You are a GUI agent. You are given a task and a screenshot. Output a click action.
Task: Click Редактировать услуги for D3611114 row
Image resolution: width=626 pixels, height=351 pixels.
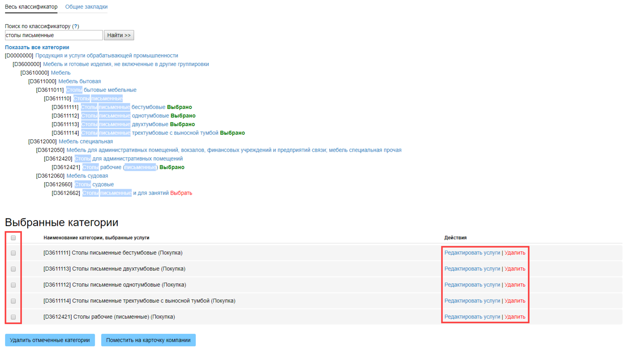472,301
